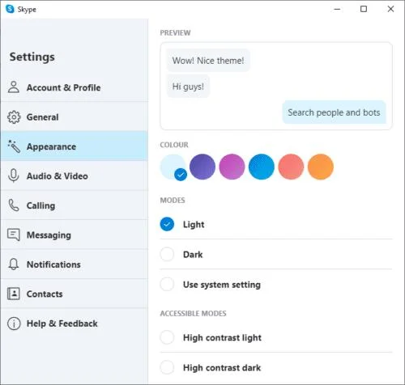
Task: Click the Account & Profile person icon
Action: [x=14, y=87]
